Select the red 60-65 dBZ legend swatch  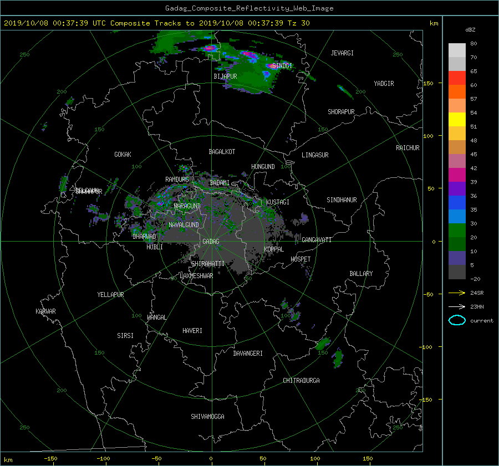(457, 78)
